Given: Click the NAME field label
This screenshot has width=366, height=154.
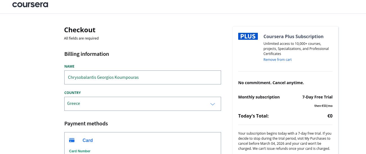Looking at the screenshot, I should point(69,66).
